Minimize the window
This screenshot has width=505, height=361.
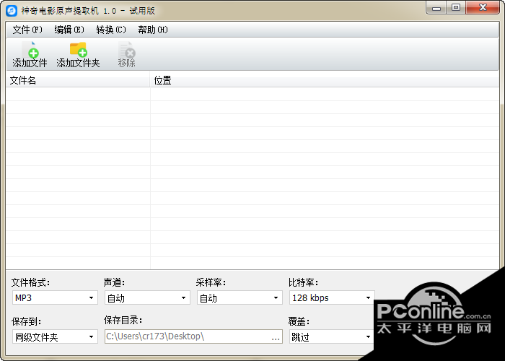[436, 8]
